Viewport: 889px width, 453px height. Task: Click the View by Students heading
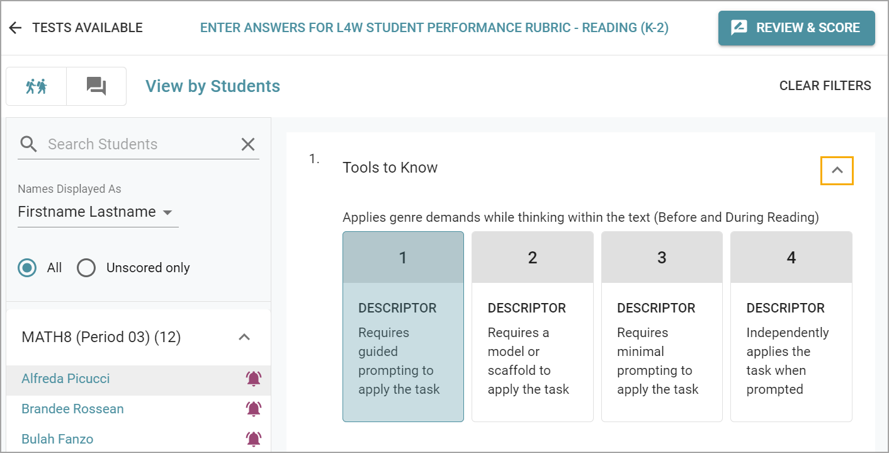tap(213, 86)
